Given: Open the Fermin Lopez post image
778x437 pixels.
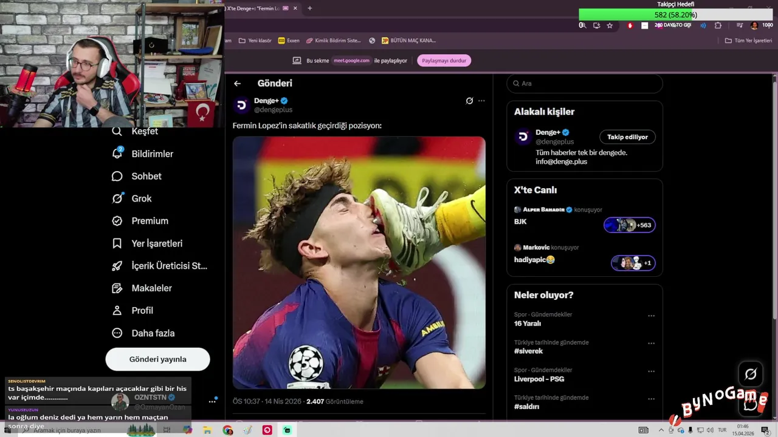Looking at the screenshot, I should pyautogui.click(x=359, y=263).
